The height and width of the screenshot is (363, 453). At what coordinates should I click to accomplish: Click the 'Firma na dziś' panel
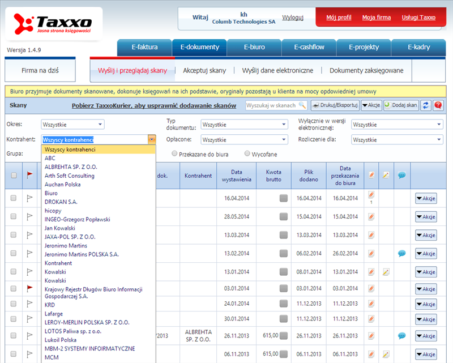click(40, 71)
